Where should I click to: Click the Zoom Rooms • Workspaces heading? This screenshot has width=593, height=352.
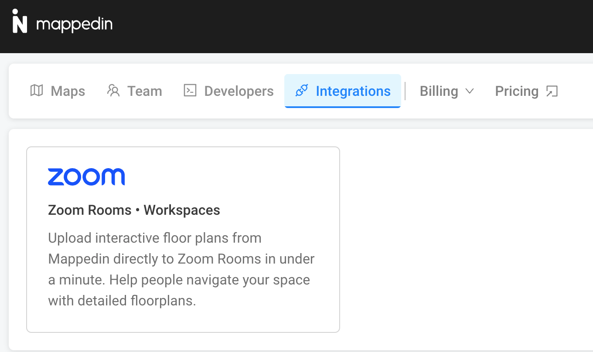(134, 210)
